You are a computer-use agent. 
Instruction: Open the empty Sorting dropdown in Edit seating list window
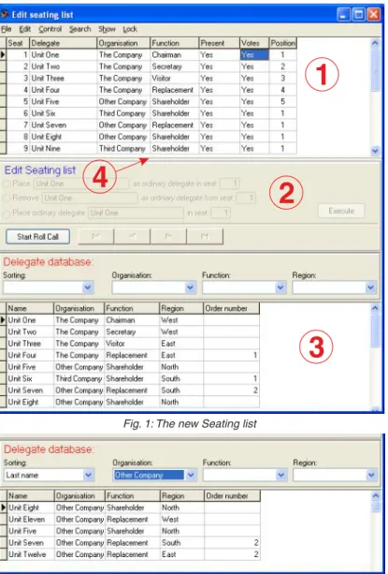(x=88, y=287)
